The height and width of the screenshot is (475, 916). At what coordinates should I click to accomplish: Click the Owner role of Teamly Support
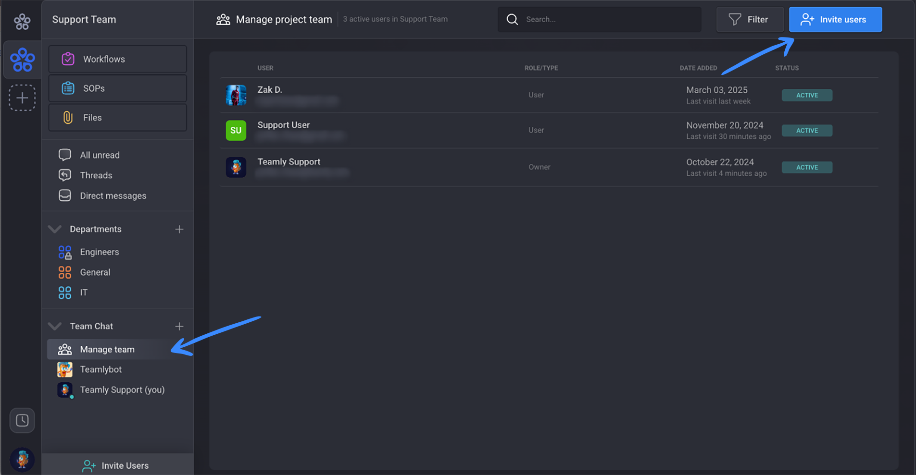click(x=540, y=167)
